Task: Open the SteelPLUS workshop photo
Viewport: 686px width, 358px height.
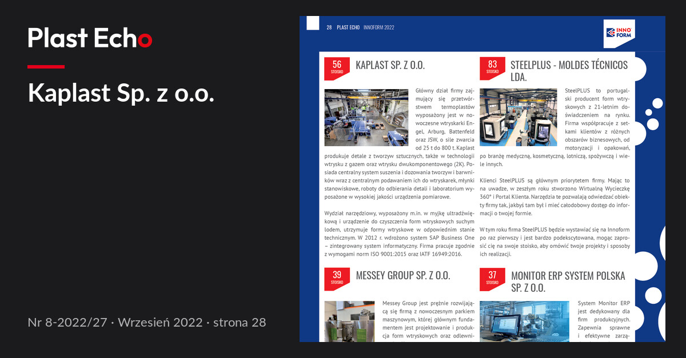Action: 519,117
